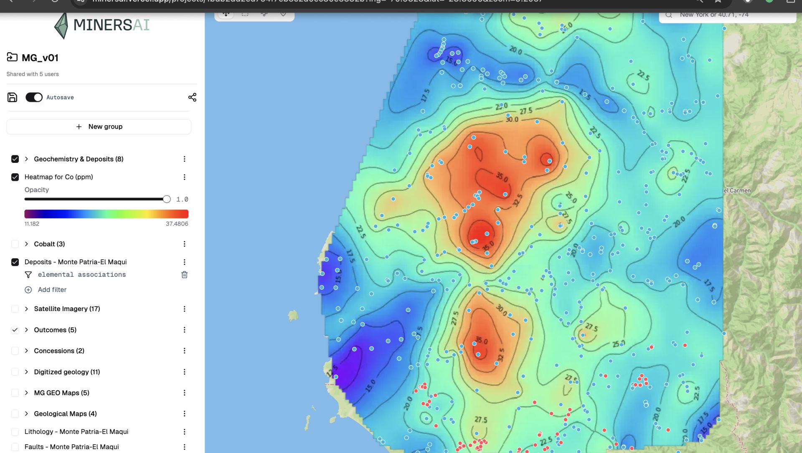Screen dimensions: 802x453
Task: Expand the Concessions group chevron
Action: (x=26, y=351)
